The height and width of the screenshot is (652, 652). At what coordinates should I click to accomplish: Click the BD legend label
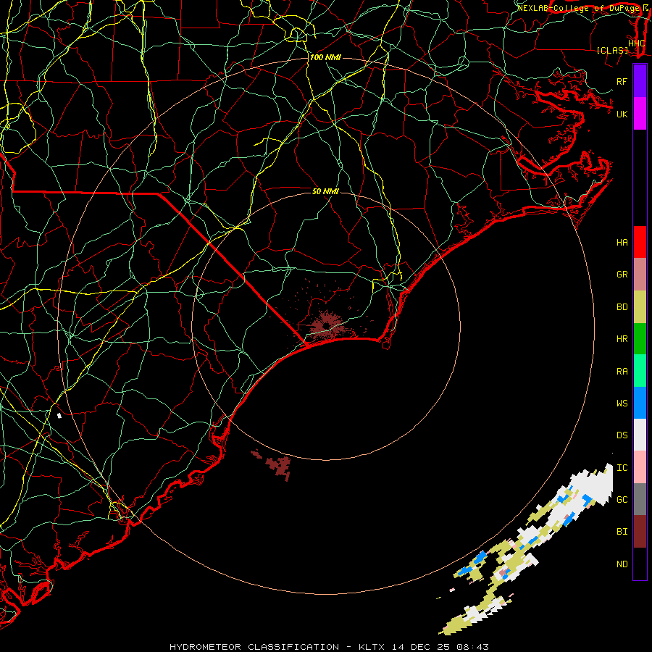point(622,307)
